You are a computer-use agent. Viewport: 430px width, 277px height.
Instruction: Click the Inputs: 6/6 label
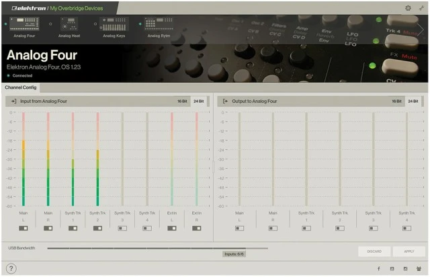234,254
